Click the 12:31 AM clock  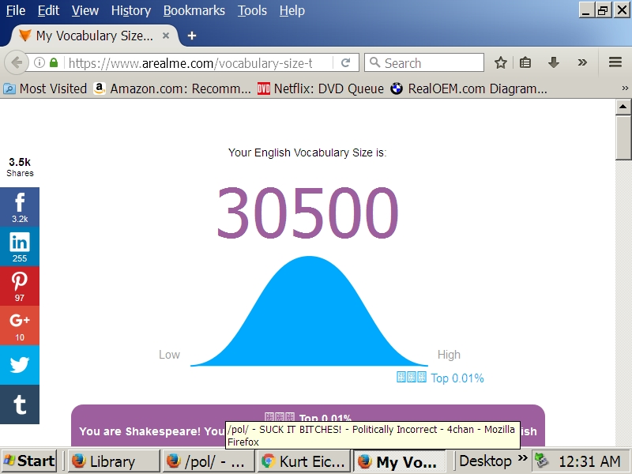point(589,461)
